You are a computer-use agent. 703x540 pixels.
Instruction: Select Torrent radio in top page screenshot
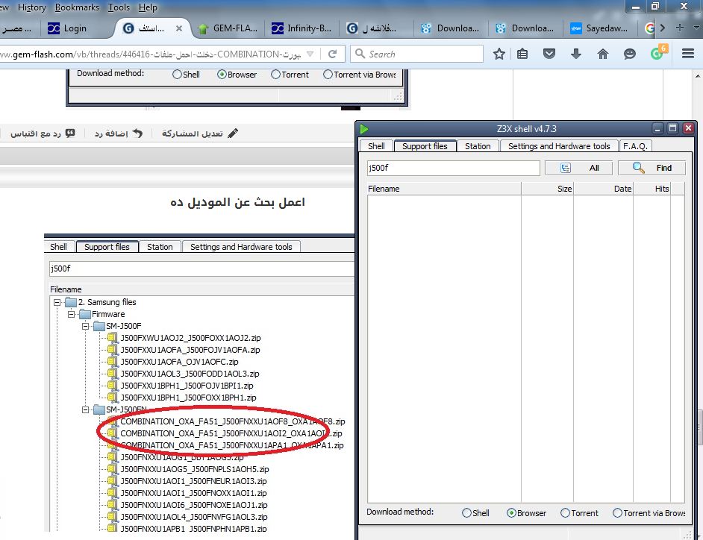(275, 75)
